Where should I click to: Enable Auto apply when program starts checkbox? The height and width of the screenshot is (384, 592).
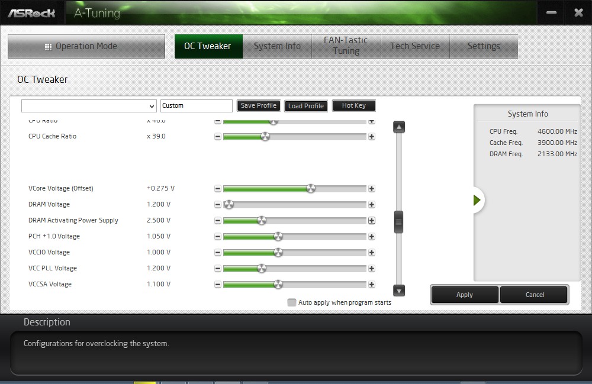pyautogui.click(x=291, y=302)
